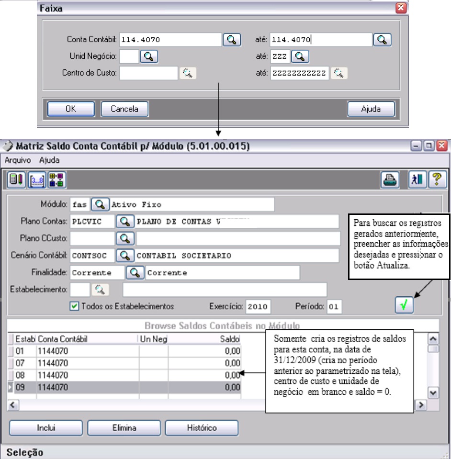Click the Cenário Contábil code field CONTSOC
Image resolution: width=451 pixels, height=459 pixels.
coord(92,256)
